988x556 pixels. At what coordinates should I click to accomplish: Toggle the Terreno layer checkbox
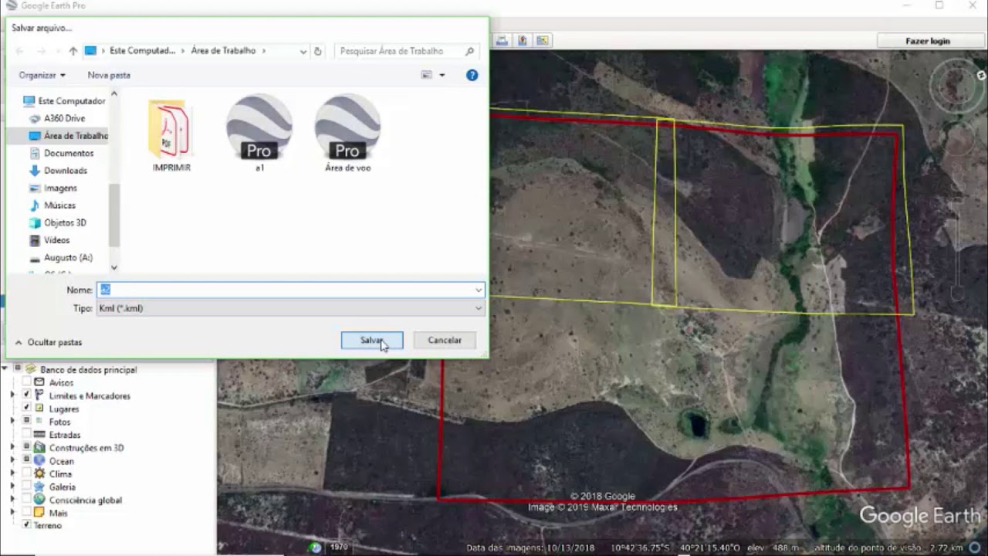[x=27, y=525]
